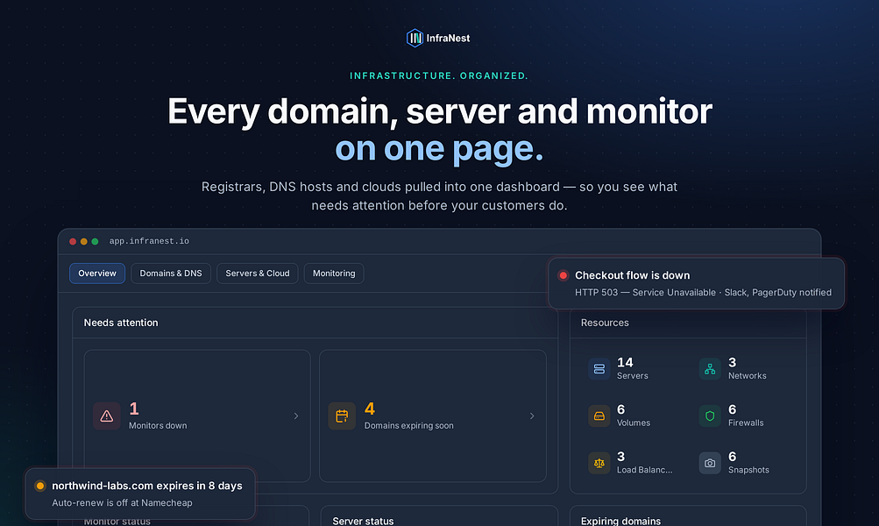The image size is (879, 526).
Task: Click the Volumes disk icon
Action: click(x=599, y=416)
